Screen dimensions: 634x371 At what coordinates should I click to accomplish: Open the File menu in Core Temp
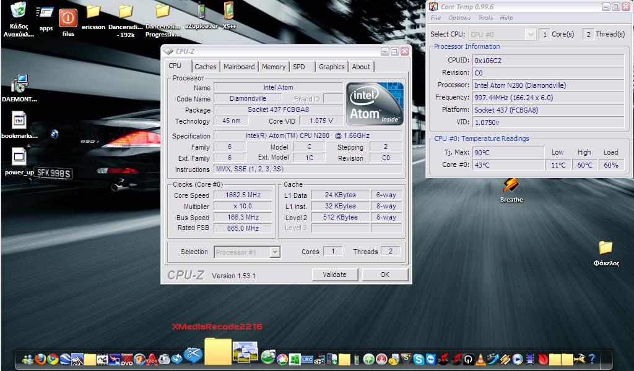435,18
